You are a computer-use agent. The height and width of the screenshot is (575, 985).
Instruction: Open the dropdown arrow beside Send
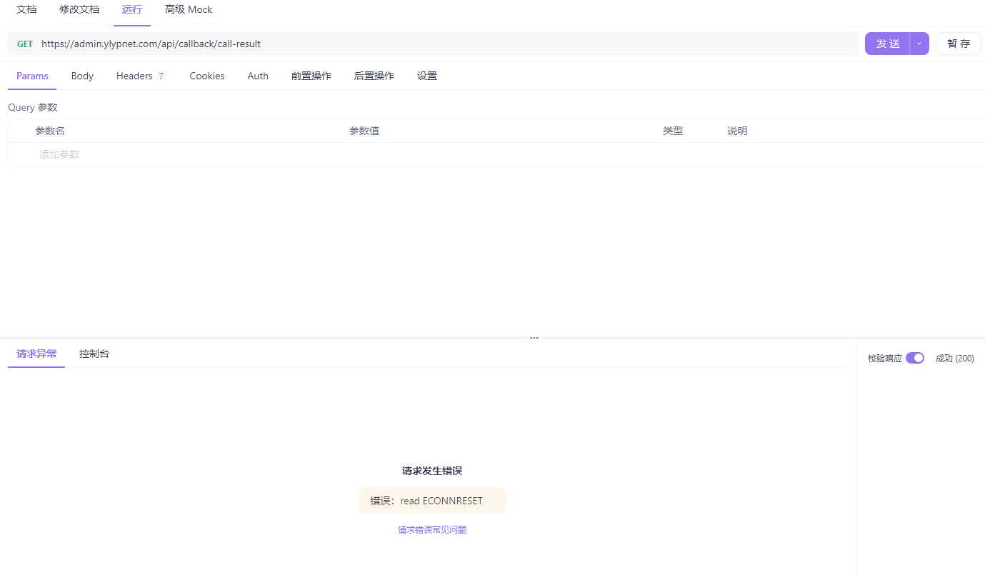(x=919, y=44)
